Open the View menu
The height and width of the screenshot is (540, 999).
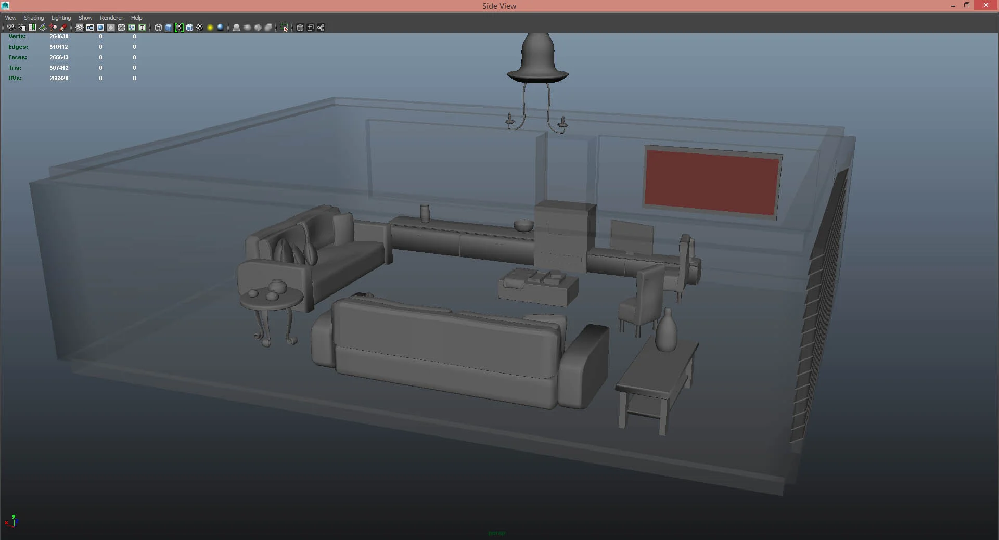click(10, 18)
